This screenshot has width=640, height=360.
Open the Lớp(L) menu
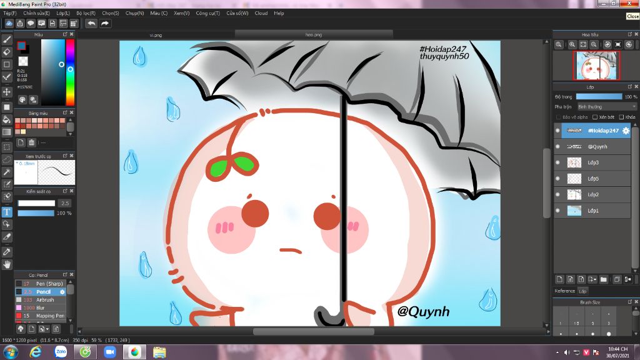pyautogui.click(x=63, y=13)
